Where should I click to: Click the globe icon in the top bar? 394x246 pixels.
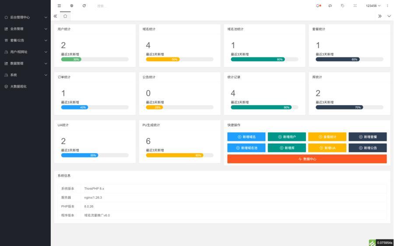pos(72,6)
